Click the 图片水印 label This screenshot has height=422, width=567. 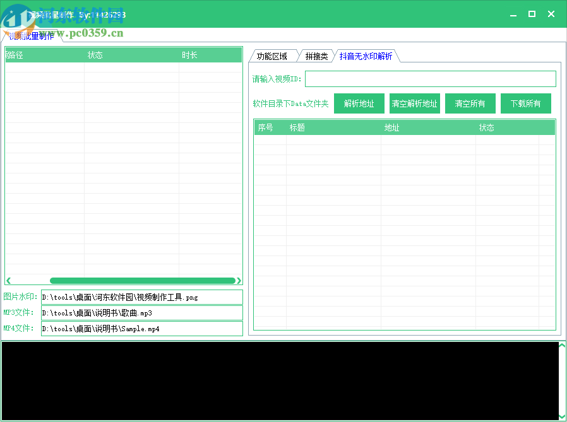[x=20, y=296]
